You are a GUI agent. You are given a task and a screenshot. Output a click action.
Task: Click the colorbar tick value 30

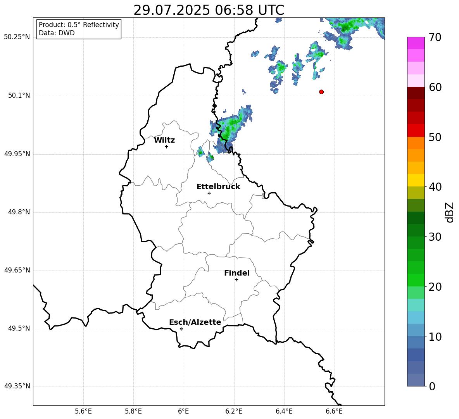pos(435,237)
